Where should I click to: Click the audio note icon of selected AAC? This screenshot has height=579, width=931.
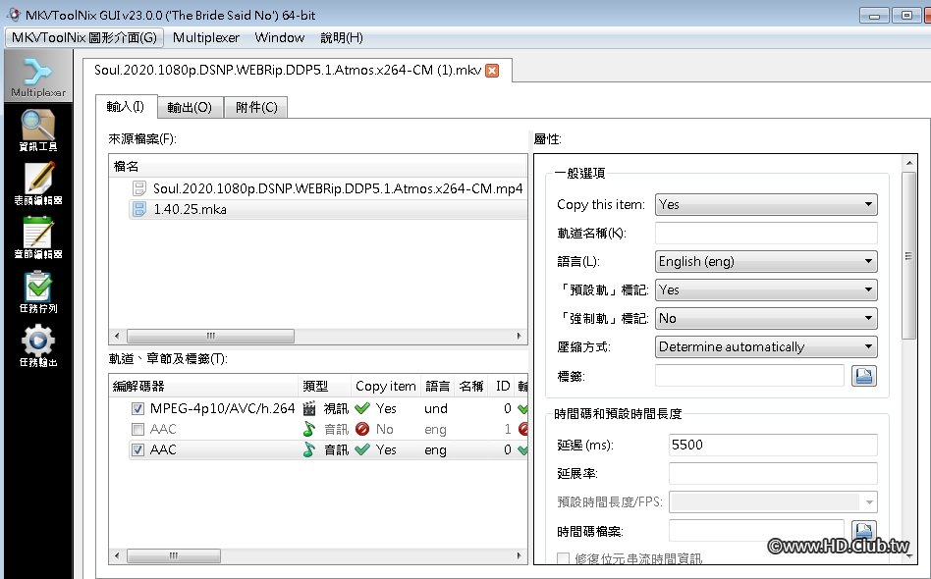click(x=309, y=449)
